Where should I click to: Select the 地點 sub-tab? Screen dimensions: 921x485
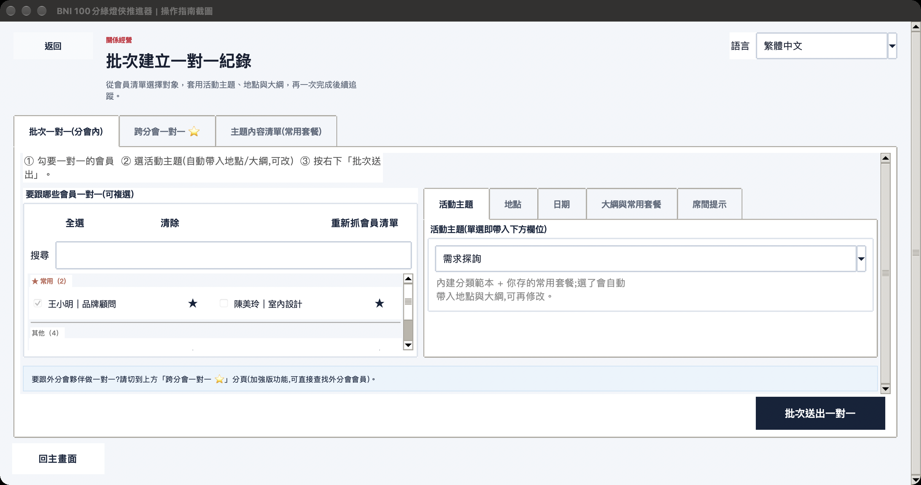pos(513,204)
